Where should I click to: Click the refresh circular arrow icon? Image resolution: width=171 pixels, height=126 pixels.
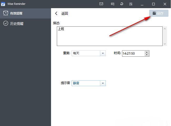click(122, 4)
